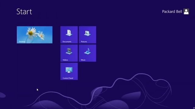Screen dimensions: 195x109
Task: Open the Desktop tile
Action: 34,35
